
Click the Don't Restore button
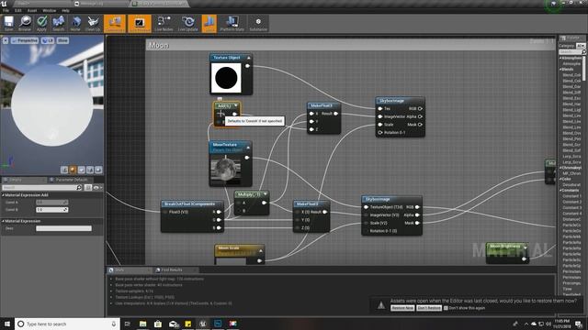[x=429, y=308]
